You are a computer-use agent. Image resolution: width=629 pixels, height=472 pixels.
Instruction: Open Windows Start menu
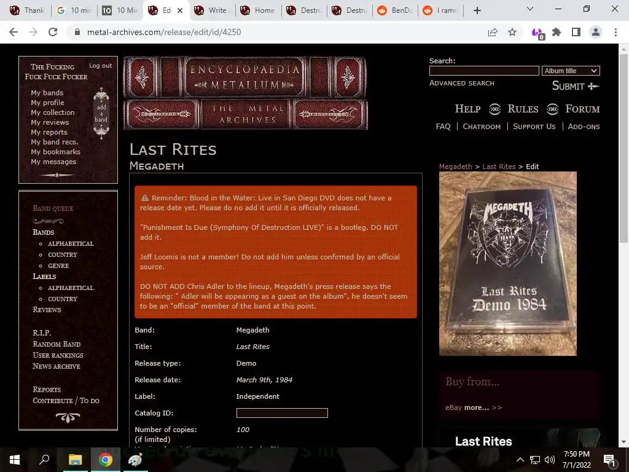point(15,460)
